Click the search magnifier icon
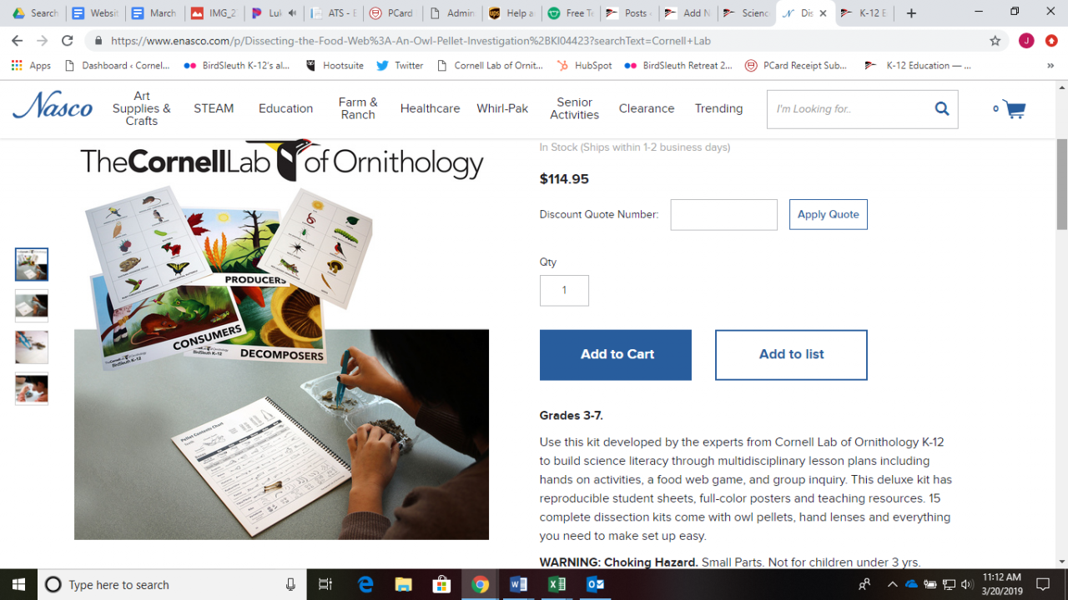The width and height of the screenshot is (1068, 600). coord(942,108)
